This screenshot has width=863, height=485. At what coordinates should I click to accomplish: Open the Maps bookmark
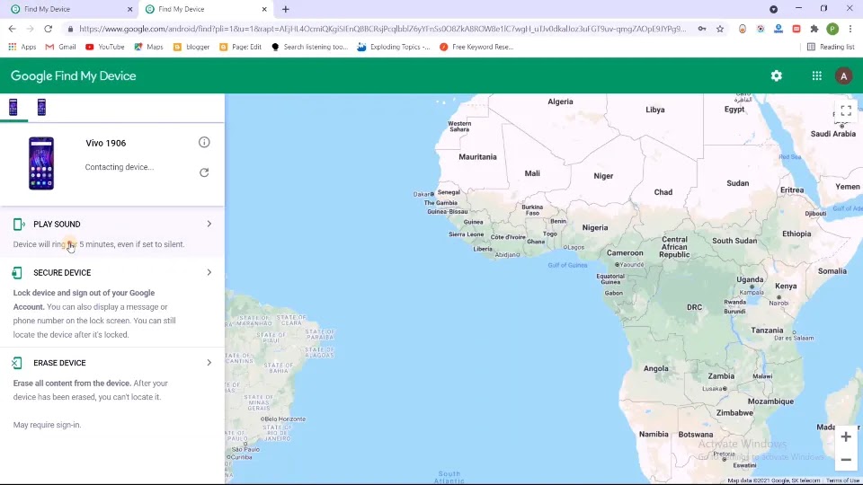148,47
